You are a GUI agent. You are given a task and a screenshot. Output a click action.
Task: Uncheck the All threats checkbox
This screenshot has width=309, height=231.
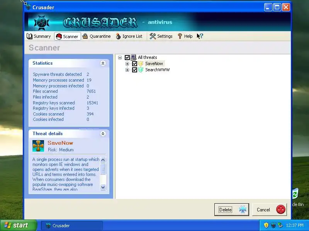[127, 57]
